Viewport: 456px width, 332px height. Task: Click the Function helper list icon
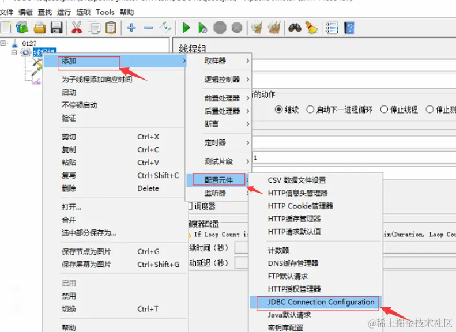pos(331,28)
